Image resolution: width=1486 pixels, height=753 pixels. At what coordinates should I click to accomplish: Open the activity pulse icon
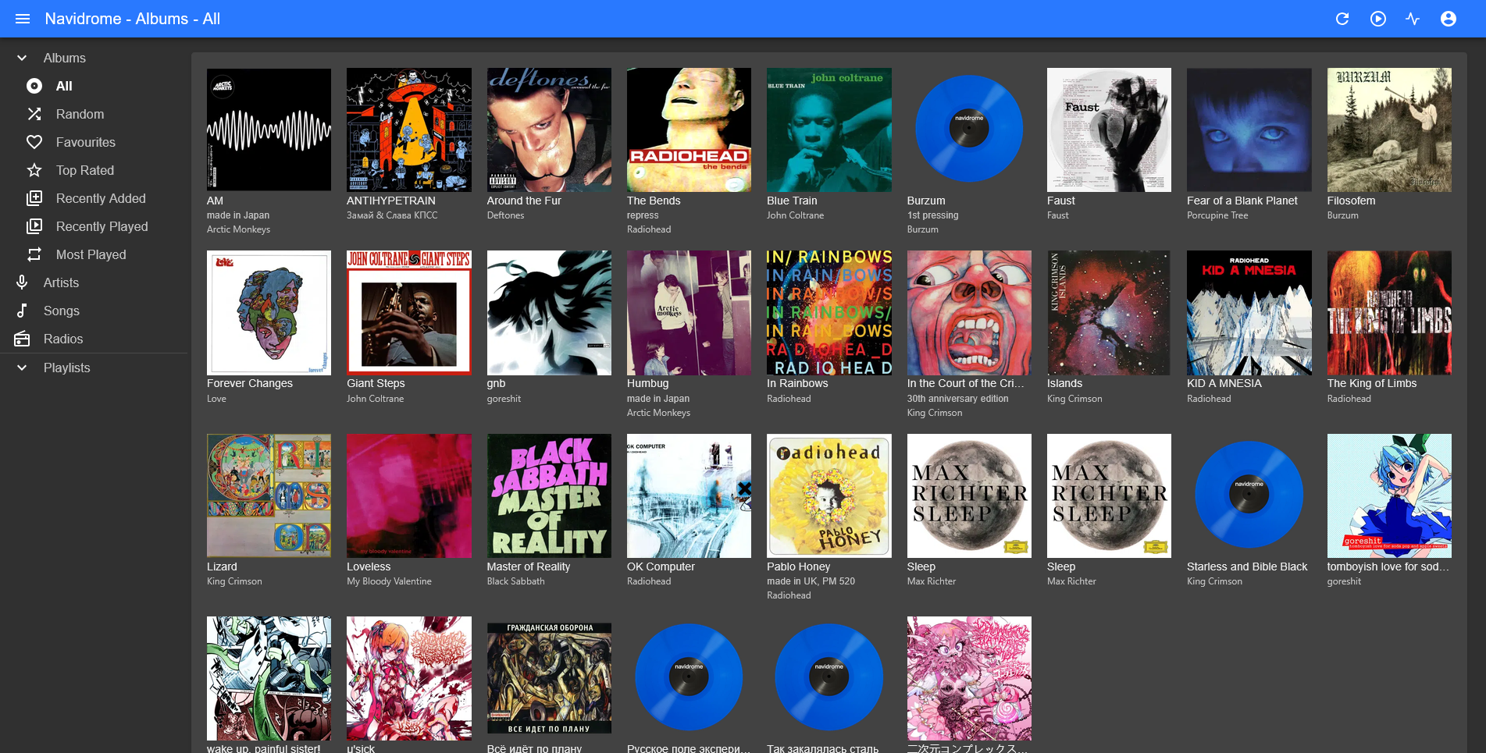click(x=1413, y=19)
